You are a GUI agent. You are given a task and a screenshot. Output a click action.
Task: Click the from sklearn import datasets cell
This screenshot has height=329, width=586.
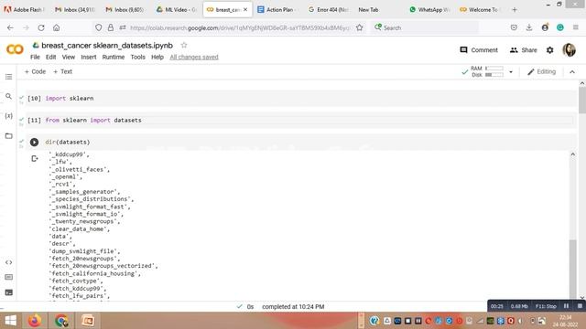(301, 120)
